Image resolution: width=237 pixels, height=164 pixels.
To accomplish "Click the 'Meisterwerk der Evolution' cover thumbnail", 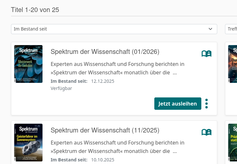I will tap(29, 64).
